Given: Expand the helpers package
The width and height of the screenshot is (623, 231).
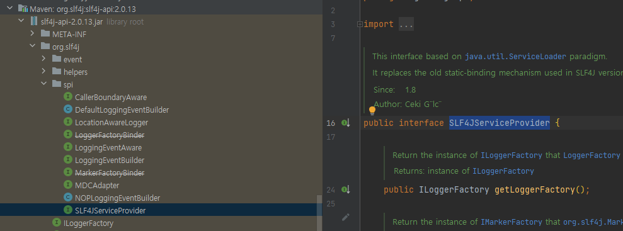Looking at the screenshot, I should 43,72.
